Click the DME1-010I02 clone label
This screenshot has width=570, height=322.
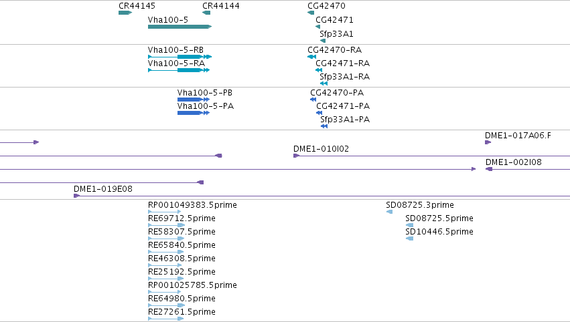[321, 149]
